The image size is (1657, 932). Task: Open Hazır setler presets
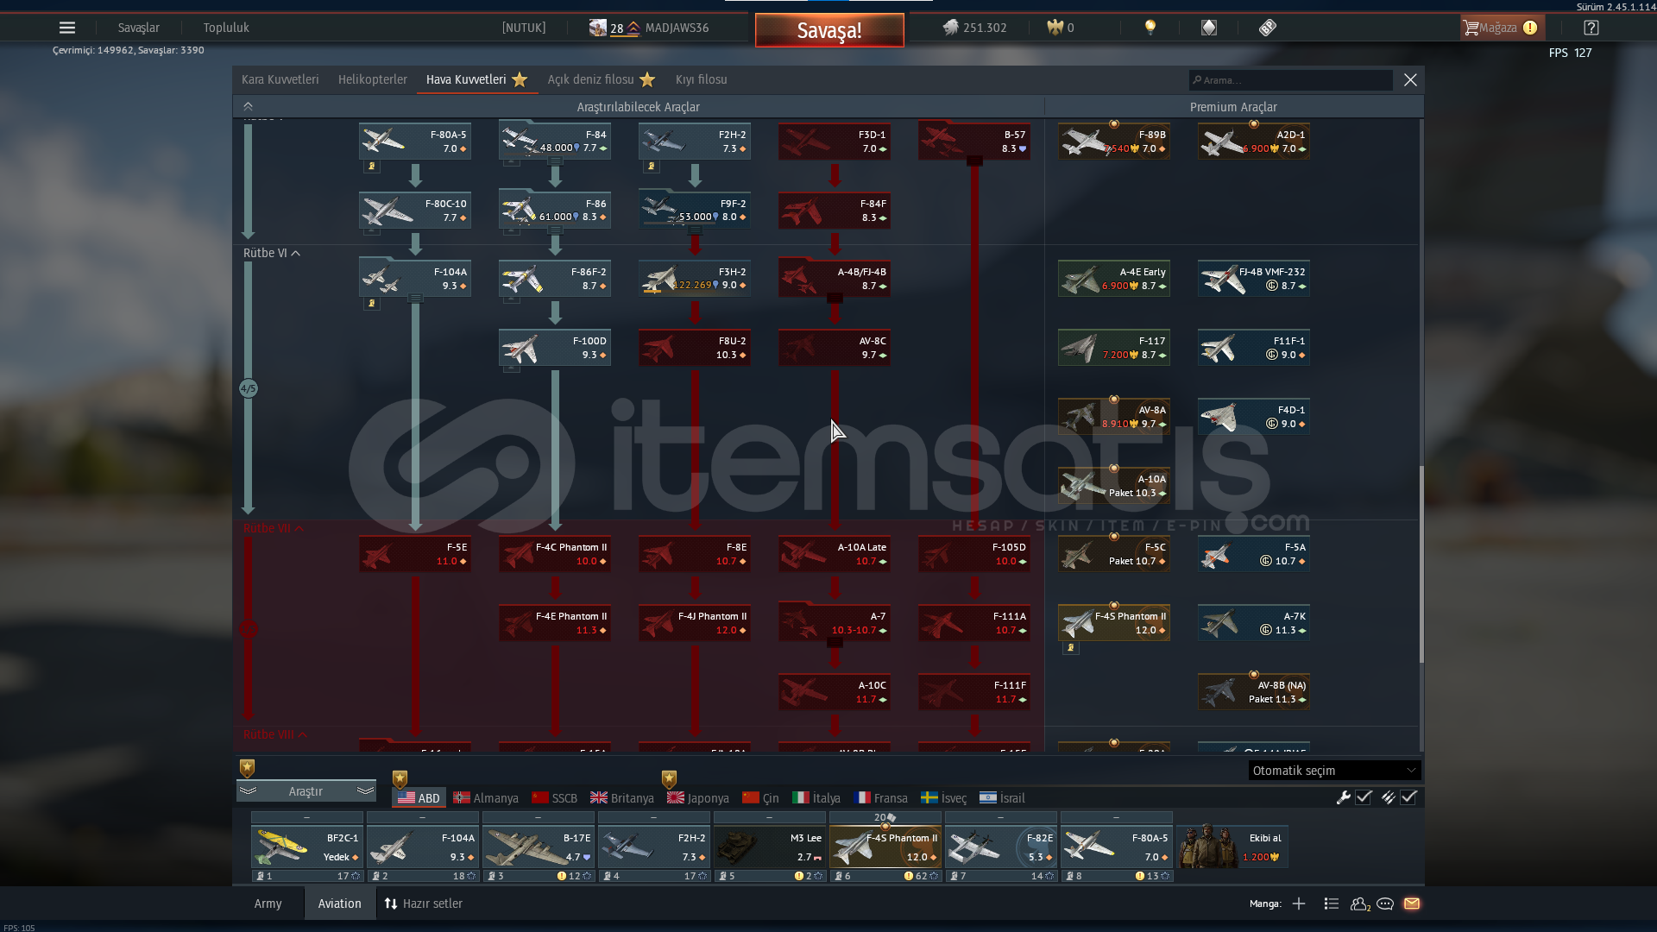coord(424,904)
